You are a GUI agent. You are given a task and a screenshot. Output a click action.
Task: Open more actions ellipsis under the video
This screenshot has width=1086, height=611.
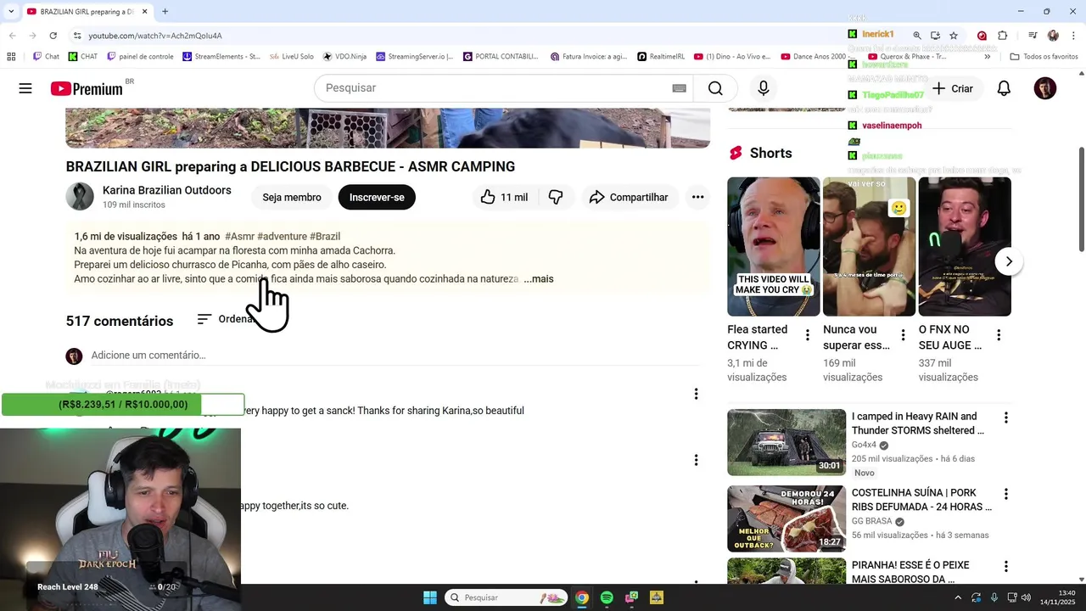pyautogui.click(x=697, y=197)
